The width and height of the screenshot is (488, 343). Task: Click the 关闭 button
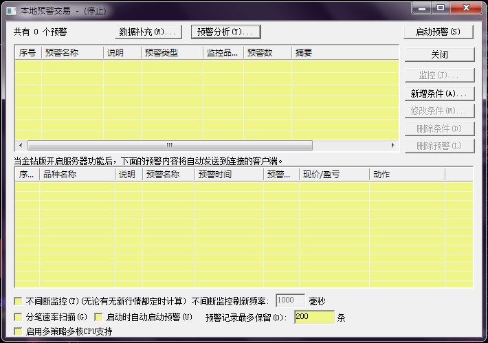tap(439, 54)
